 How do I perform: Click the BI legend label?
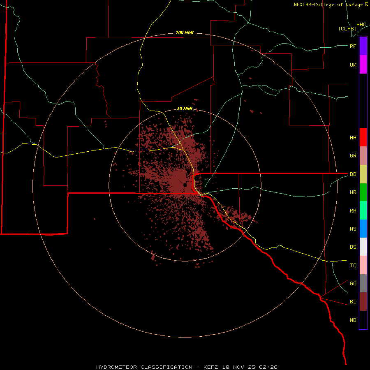(x=353, y=302)
